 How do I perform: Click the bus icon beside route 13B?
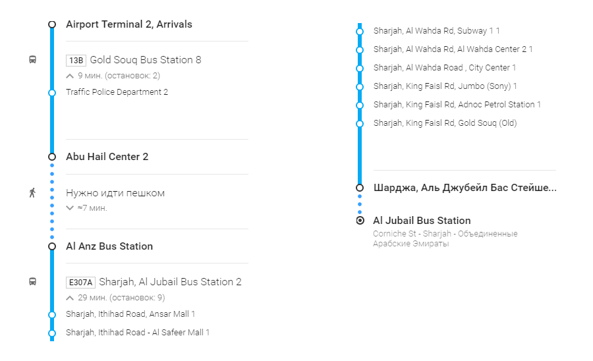[x=32, y=60]
